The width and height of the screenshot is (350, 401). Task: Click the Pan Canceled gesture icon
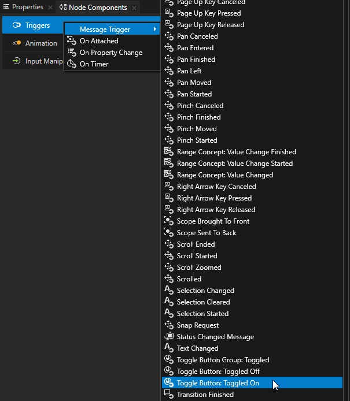(169, 36)
